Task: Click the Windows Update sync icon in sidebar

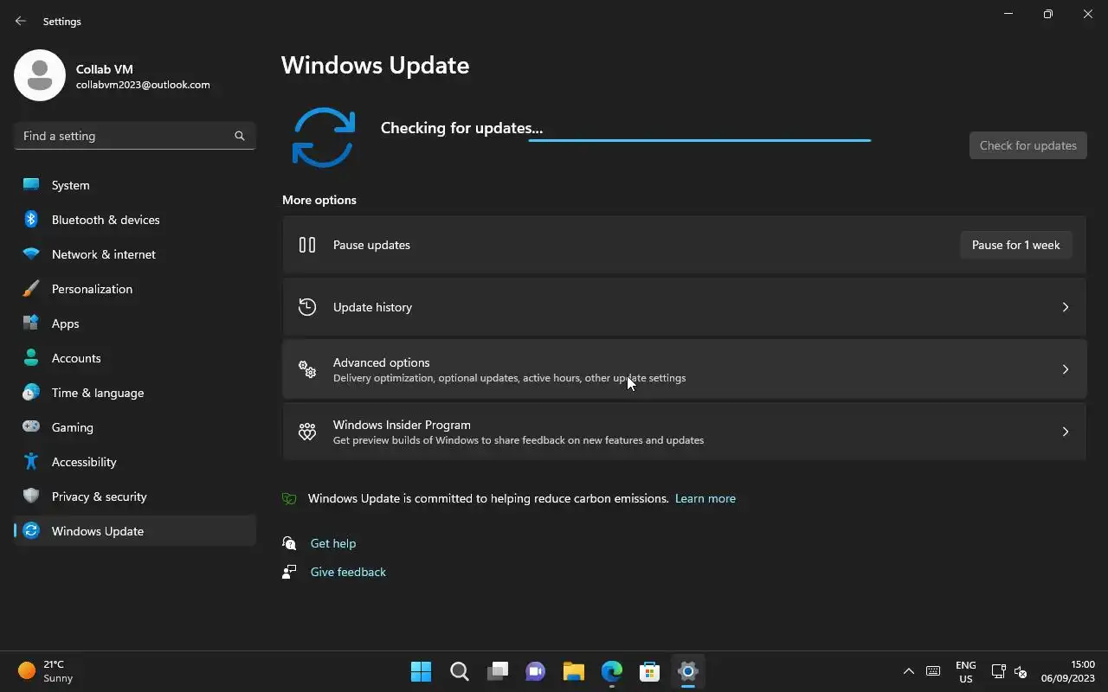Action: [x=31, y=530]
